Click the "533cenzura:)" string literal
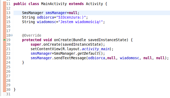 point(71,17)
